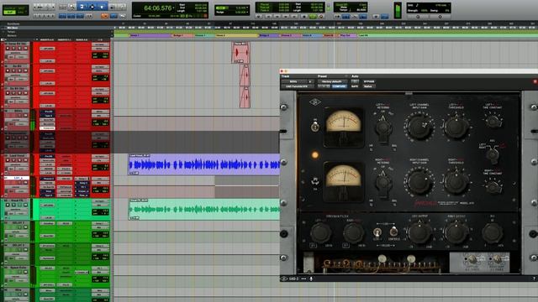The width and height of the screenshot is (538, 302).
Task: Select the Grabber hand tool
Action: [102, 7]
